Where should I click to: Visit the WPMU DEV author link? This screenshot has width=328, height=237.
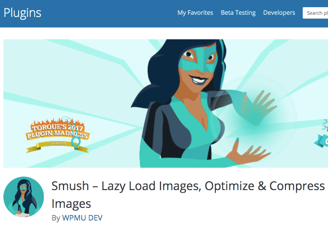tap(82, 218)
